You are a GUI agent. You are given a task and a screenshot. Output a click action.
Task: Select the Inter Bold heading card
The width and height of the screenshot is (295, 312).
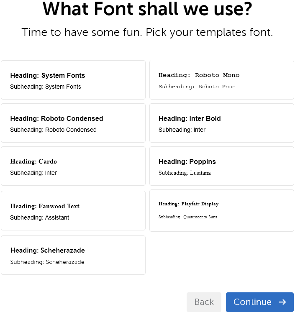pos(221,123)
